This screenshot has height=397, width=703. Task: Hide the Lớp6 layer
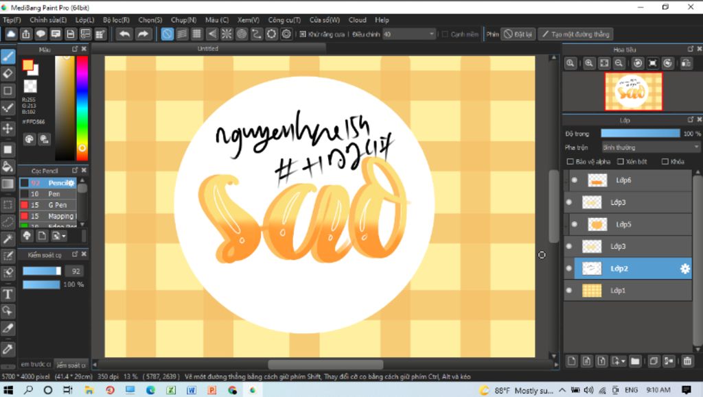pos(575,180)
